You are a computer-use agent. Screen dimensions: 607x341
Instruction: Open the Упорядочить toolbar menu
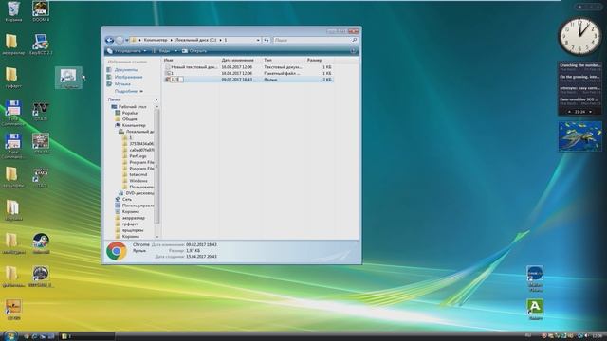(x=127, y=51)
